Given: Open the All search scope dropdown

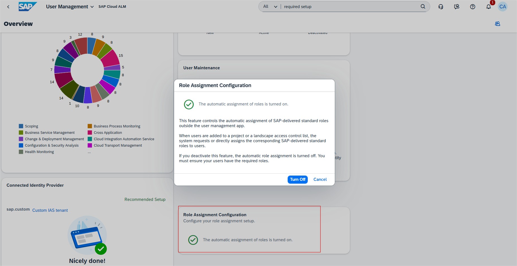Looking at the screenshot, I should (x=270, y=7).
